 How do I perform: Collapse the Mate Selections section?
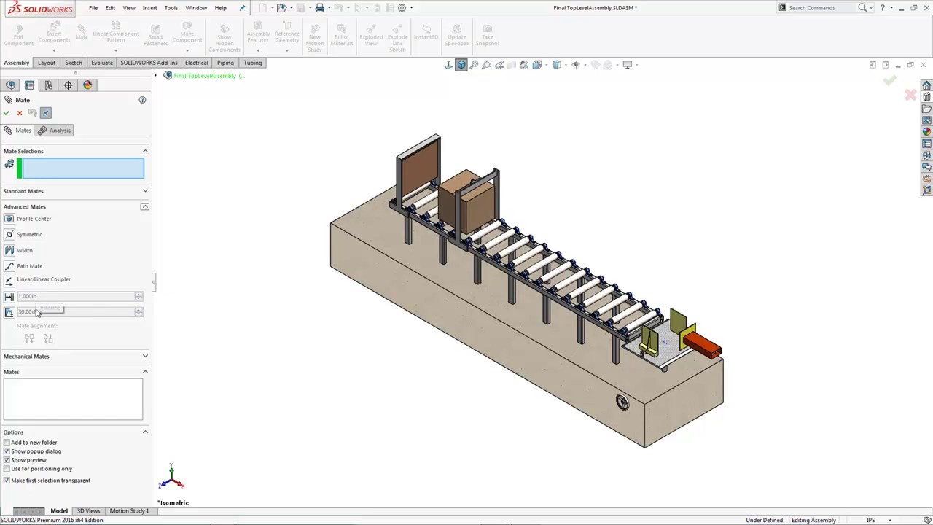pyautogui.click(x=145, y=152)
